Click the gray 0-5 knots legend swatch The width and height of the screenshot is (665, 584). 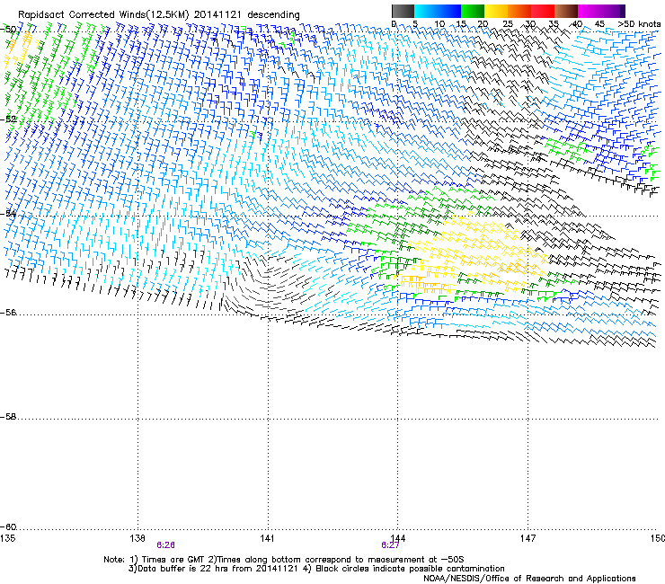pos(403,11)
